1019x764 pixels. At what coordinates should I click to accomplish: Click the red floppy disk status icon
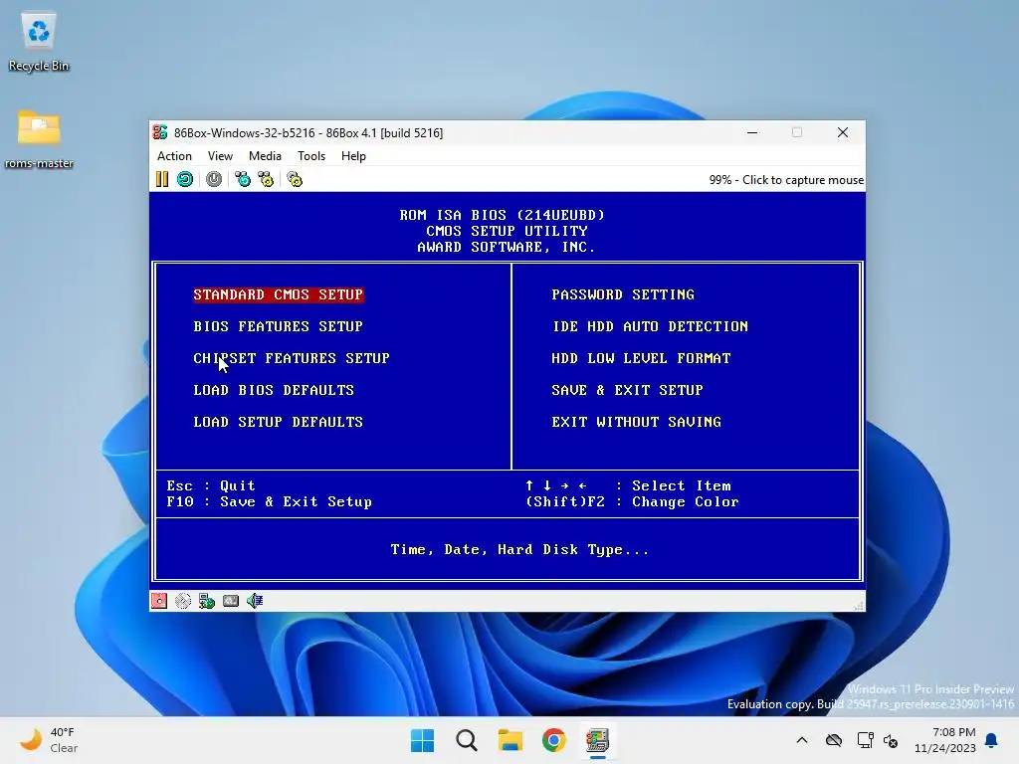(x=159, y=601)
